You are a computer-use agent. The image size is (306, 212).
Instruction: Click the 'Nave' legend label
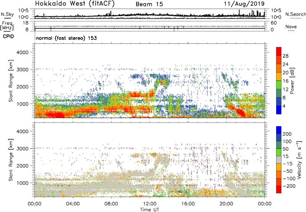click(x=291, y=27)
